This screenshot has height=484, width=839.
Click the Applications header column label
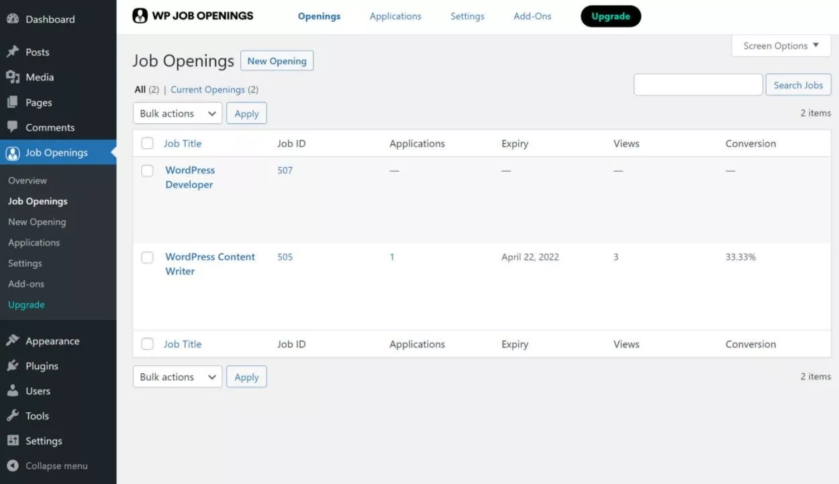point(417,143)
